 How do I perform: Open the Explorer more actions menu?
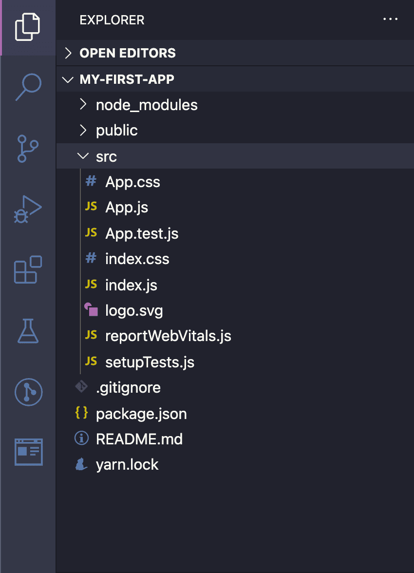(x=390, y=19)
